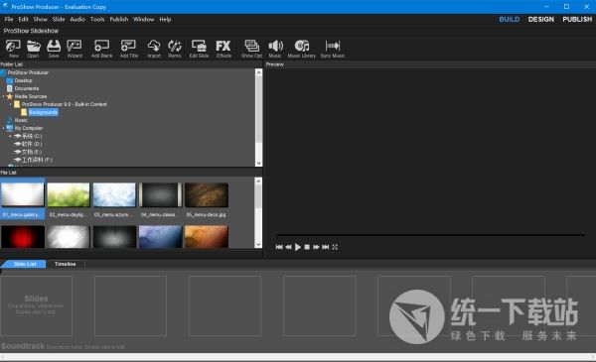The width and height of the screenshot is (596, 362).
Task: Select the 文档 (E:) drive
Action: [32, 152]
